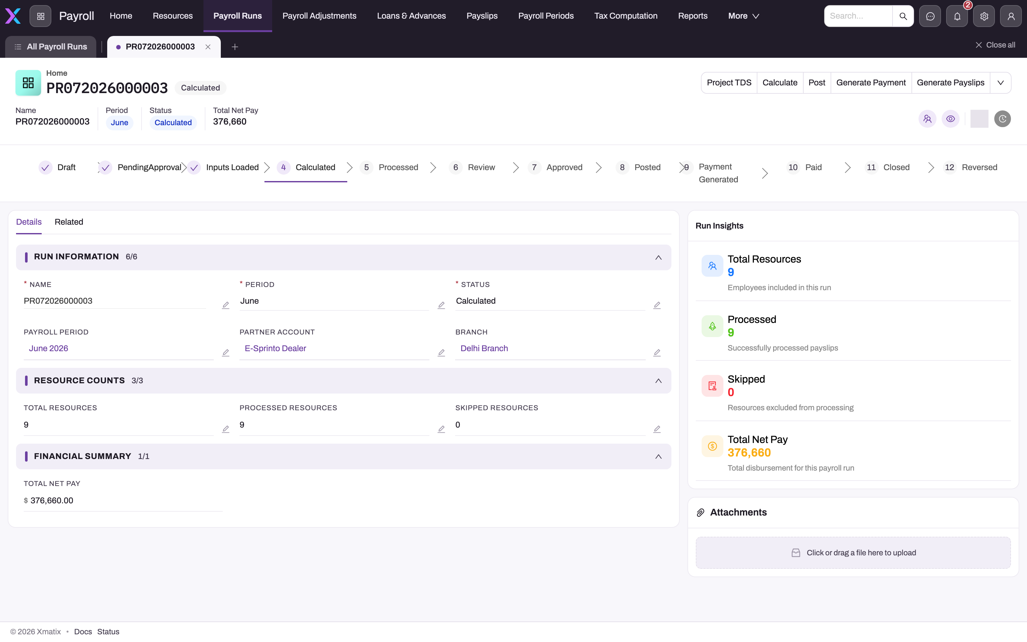Image resolution: width=1027 pixels, height=642 pixels.
Task: Edit the Status field pencil icon
Action: 657,305
